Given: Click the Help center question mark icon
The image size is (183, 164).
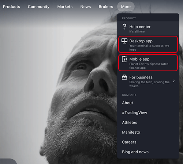Looking at the screenshot, I should pos(124,27).
